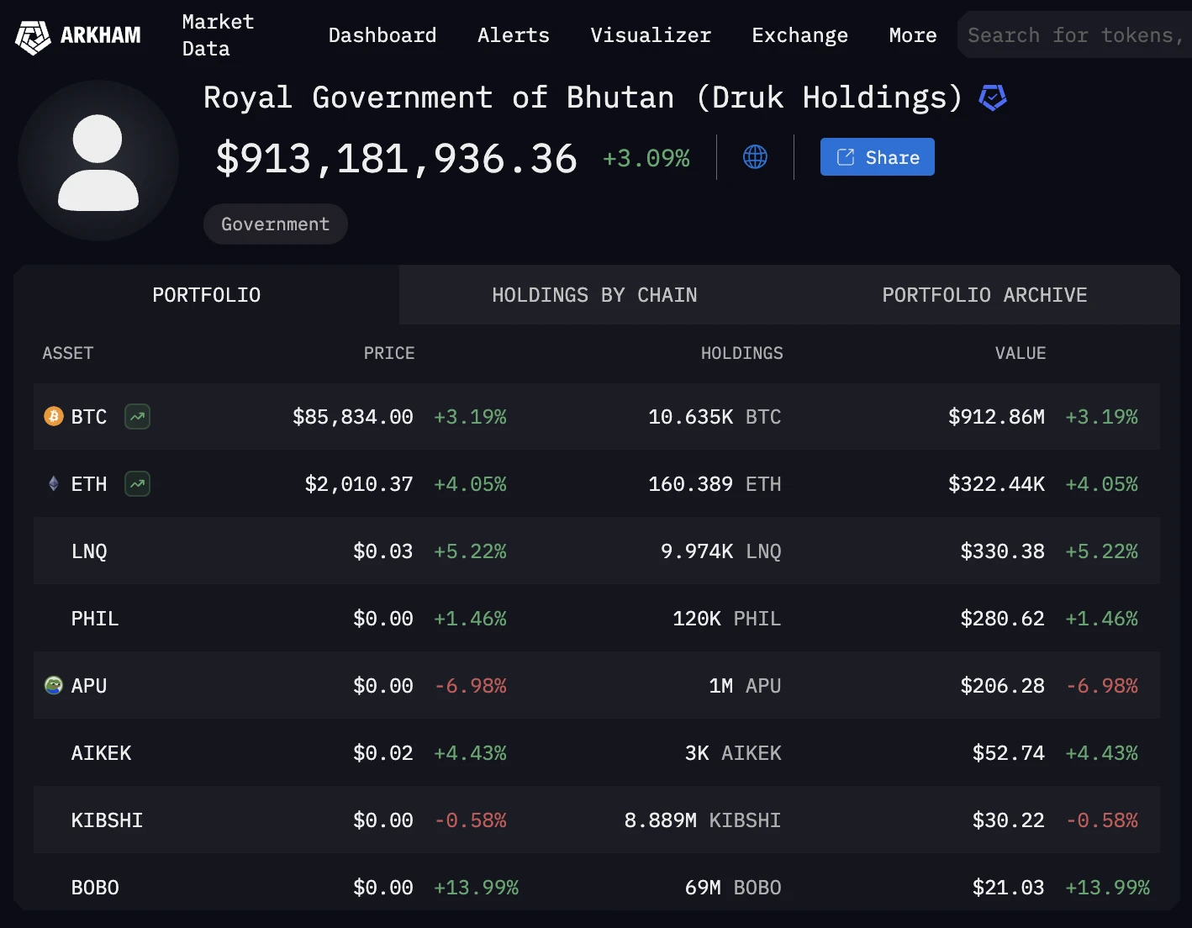Go to the Dashboard page
Screen dimensions: 1192x928
[382, 35]
